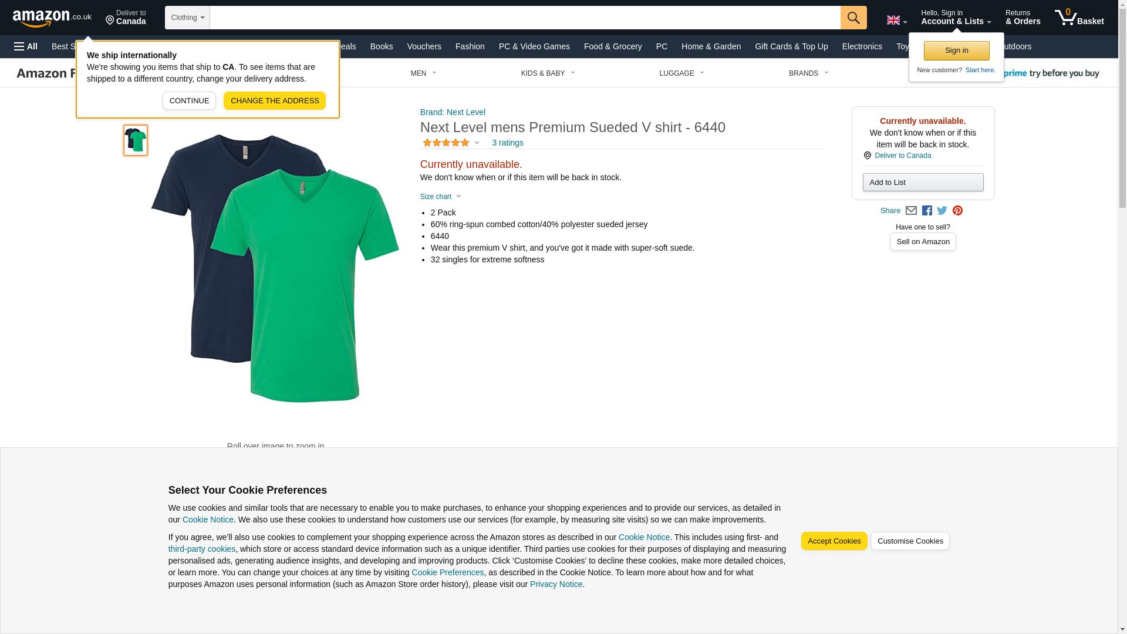The image size is (1127, 634).
Task: Click the Accept Cookies button
Action: pyautogui.click(x=834, y=541)
